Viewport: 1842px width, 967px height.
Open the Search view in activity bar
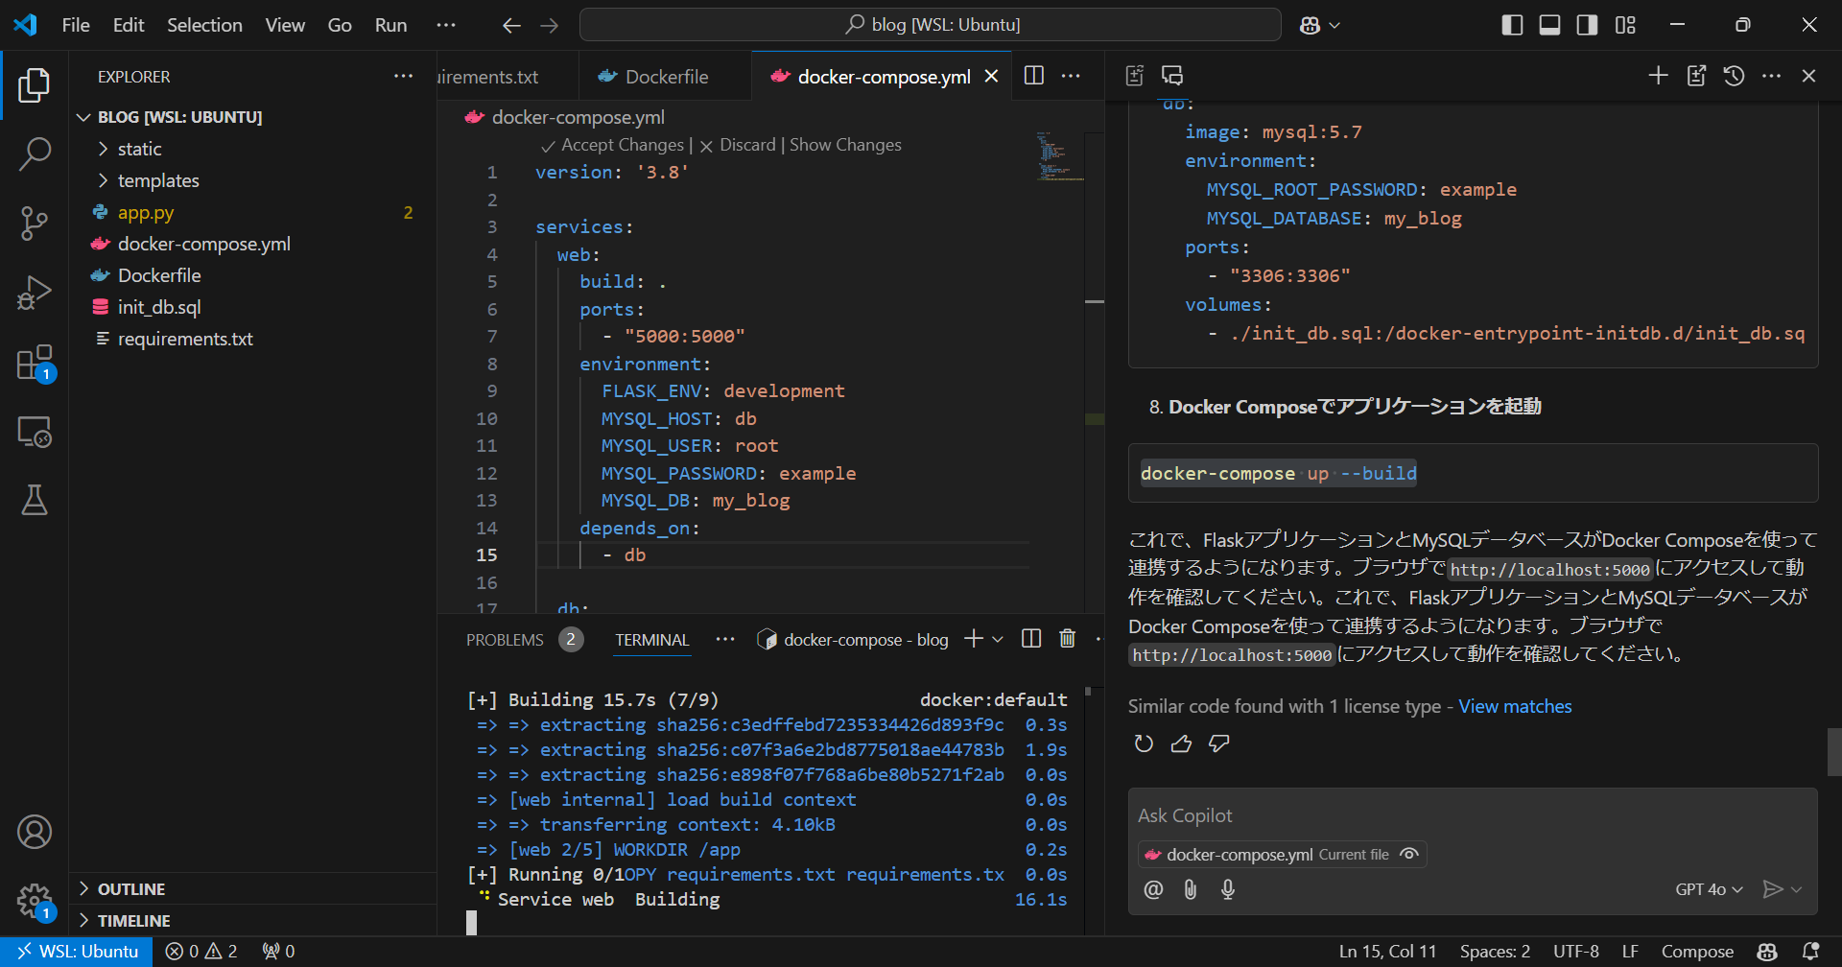(x=35, y=153)
